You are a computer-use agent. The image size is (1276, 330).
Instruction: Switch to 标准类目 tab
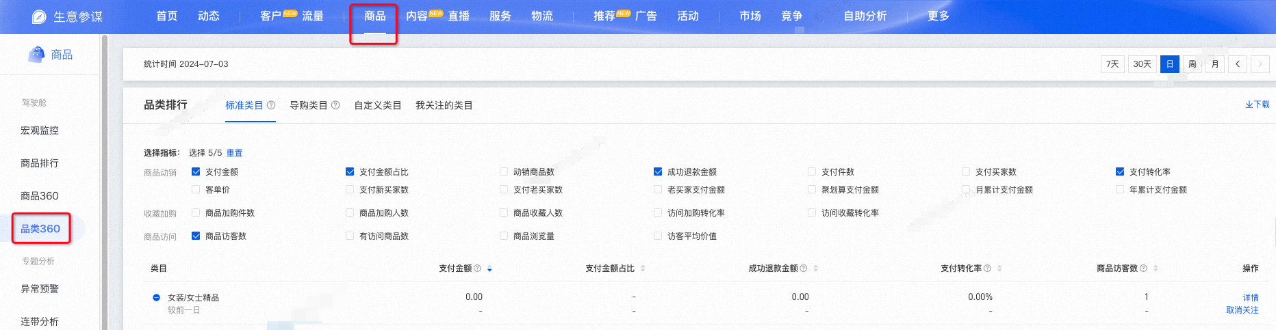pos(244,105)
